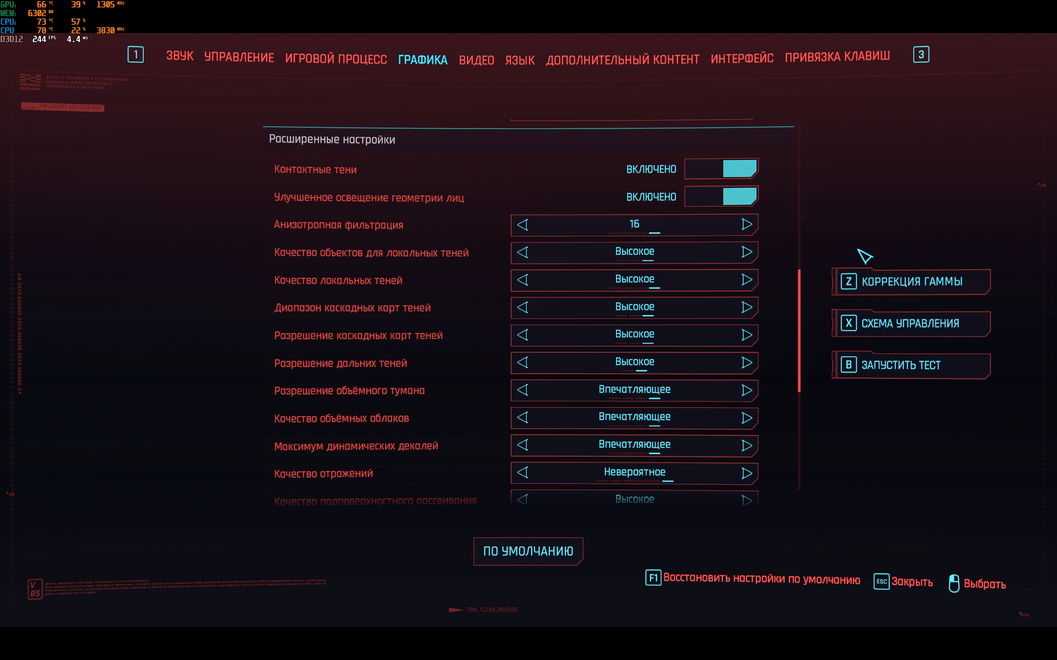Click the mouse select icon
The width and height of the screenshot is (1057, 660).
point(954,583)
